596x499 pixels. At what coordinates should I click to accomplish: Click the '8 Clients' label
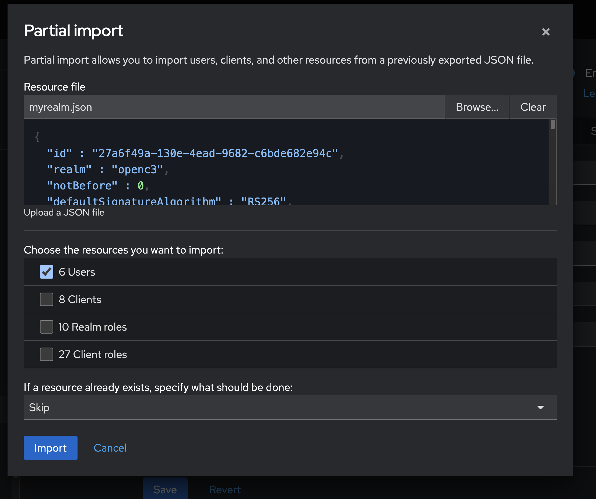pos(80,299)
